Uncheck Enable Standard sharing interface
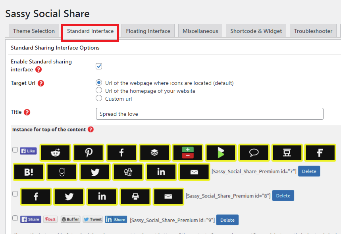Screen dimensions: 341x234 99,66
